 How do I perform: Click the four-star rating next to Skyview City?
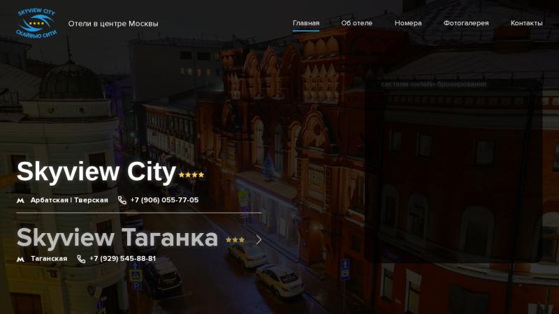coord(191,175)
